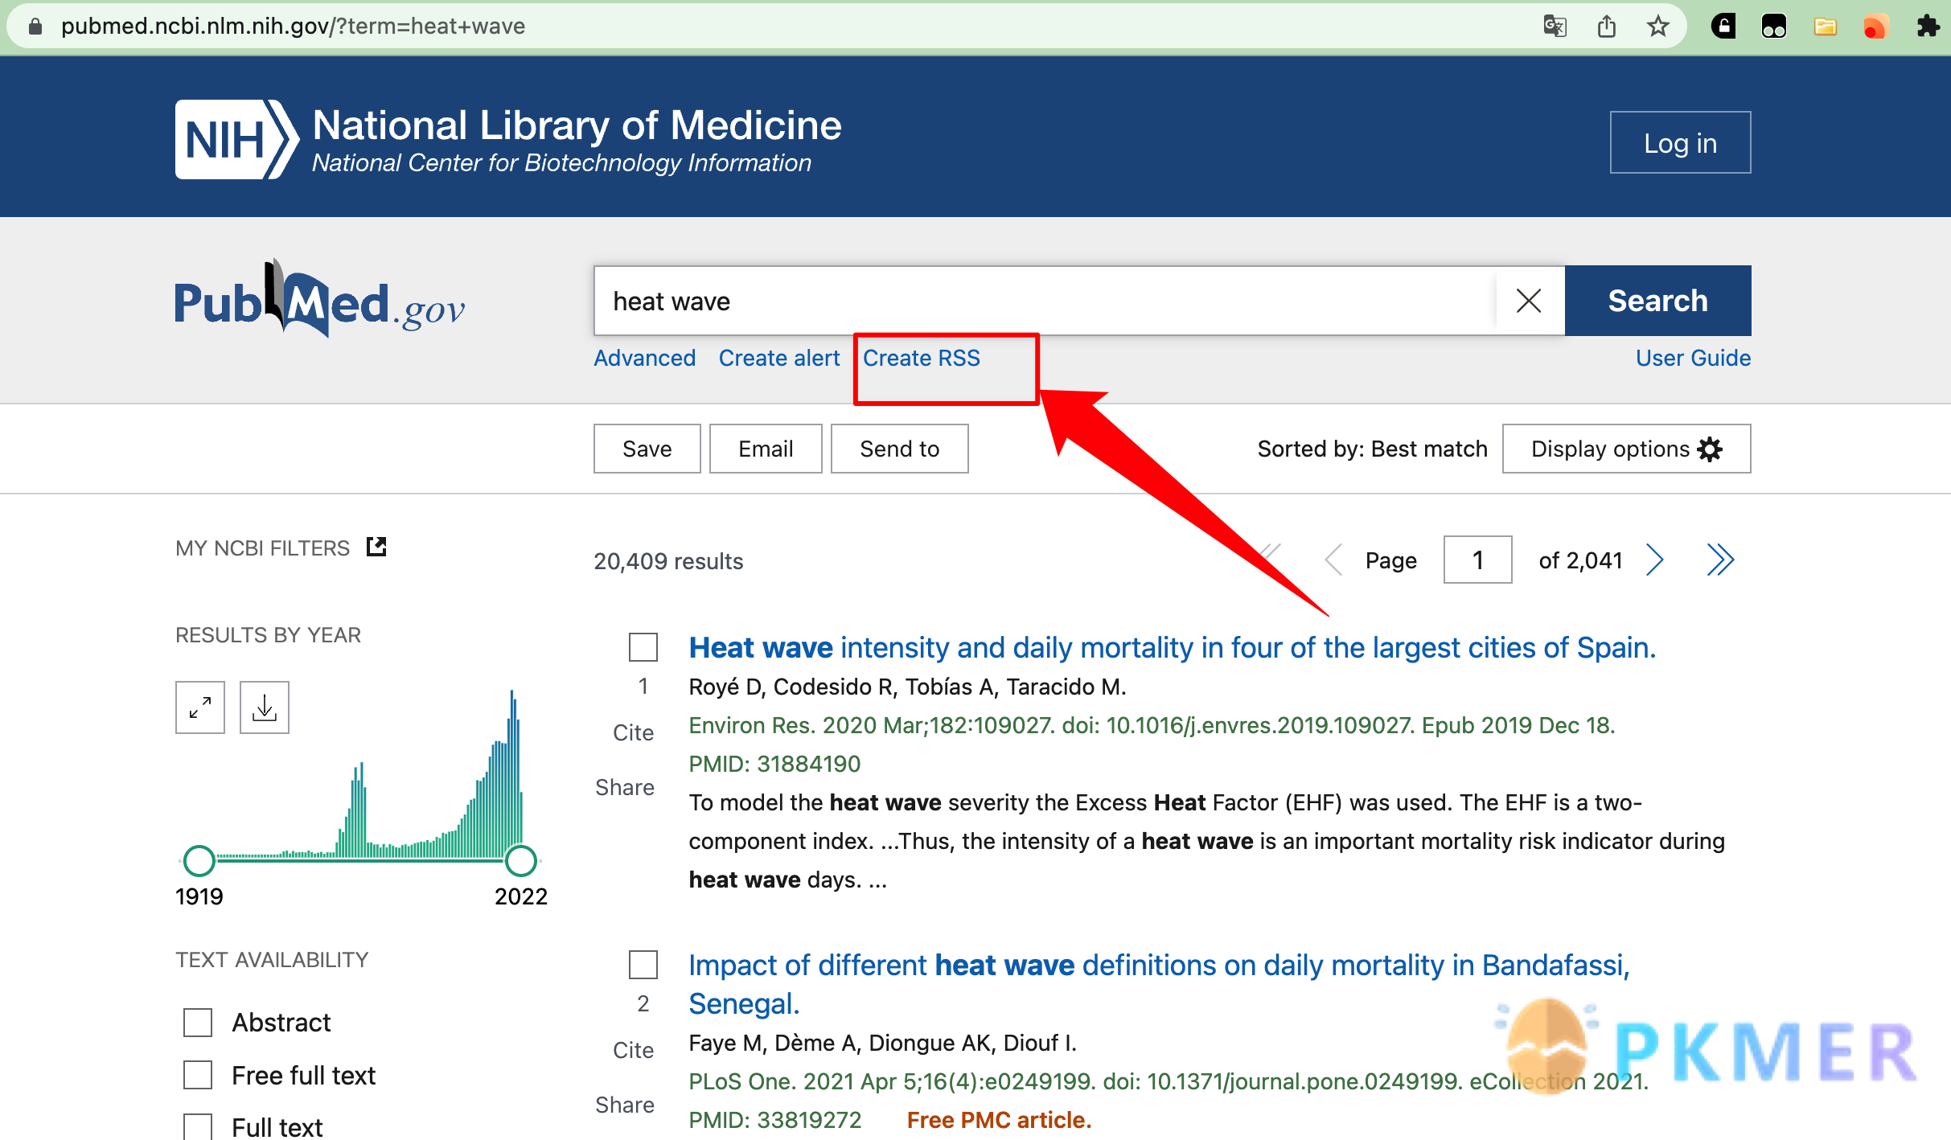Click the Save results button
The height and width of the screenshot is (1140, 1951).
click(x=647, y=449)
